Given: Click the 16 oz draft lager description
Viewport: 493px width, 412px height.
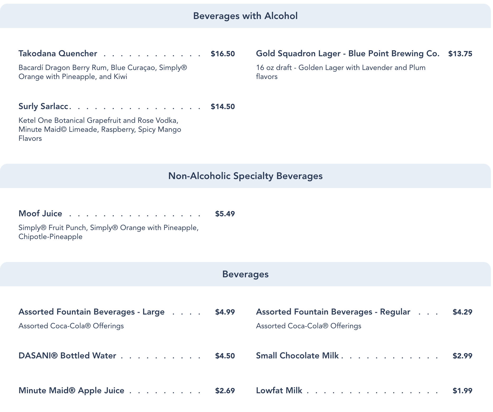Looking at the screenshot, I should pos(340,72).
